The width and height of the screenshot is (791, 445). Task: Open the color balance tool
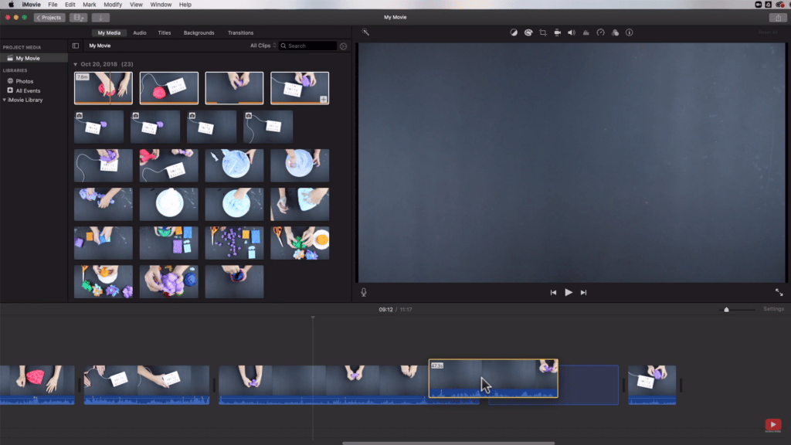(x=514, y=32)
